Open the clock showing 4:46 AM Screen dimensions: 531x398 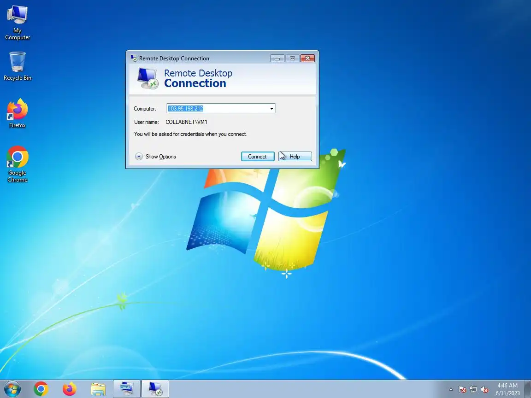coord(507,389)
